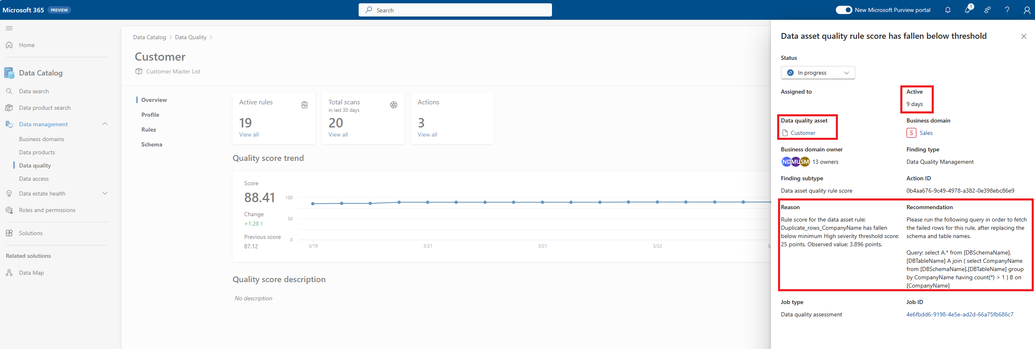Click the help question mark icon
Image resolution: width=1035 pixels, height=349 pixels.
click(x=1007, y=10)
